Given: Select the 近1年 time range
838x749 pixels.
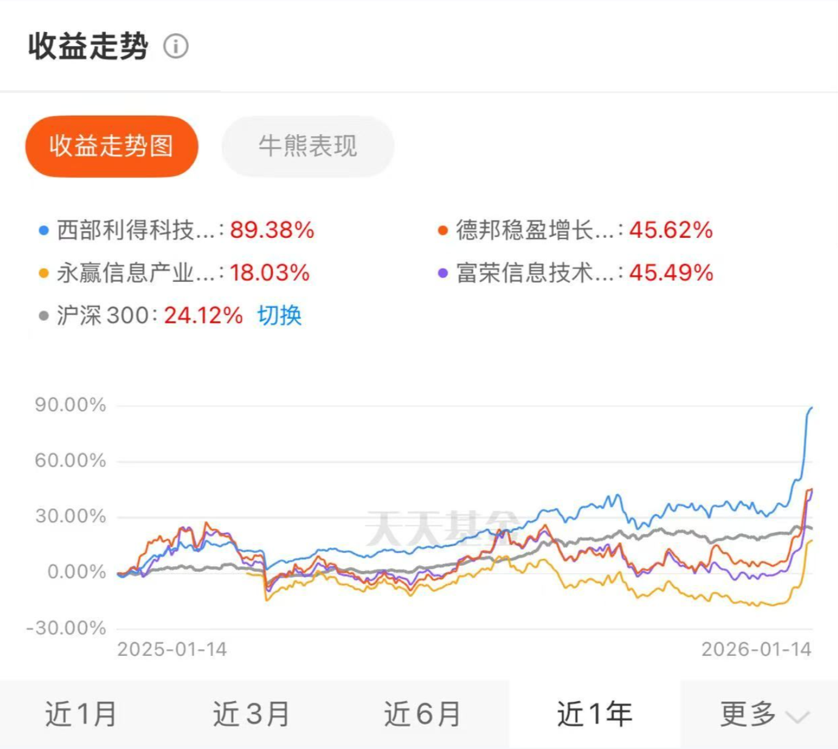Looking at the screenshot, I should (595, 714).
